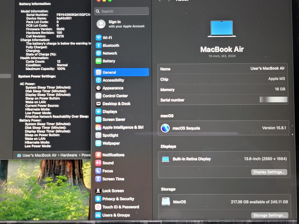Select the Wi-Fi sidebar item label
This screenshot has width=299, height=224.
(107, 38)
